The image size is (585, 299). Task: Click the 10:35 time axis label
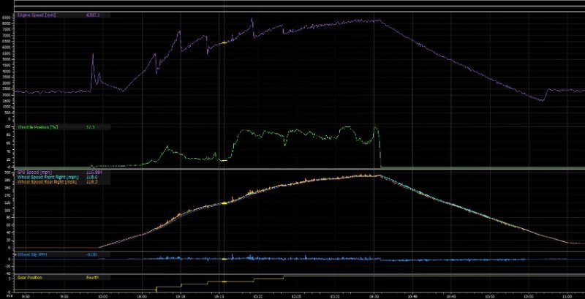374,297
